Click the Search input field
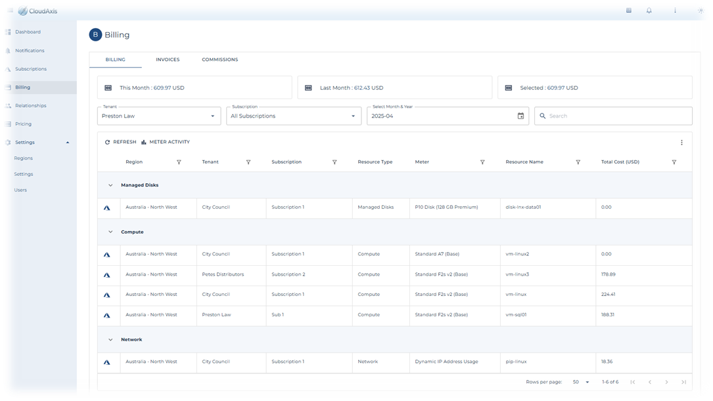This screenshot has height=401, width=713. 613,116
